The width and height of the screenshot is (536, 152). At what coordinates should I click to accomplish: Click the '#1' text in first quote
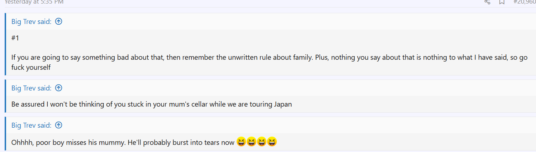pyautogui.click(x=15, y=38)
